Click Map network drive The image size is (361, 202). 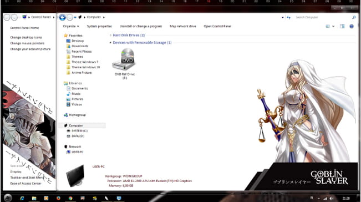[183, 26]
